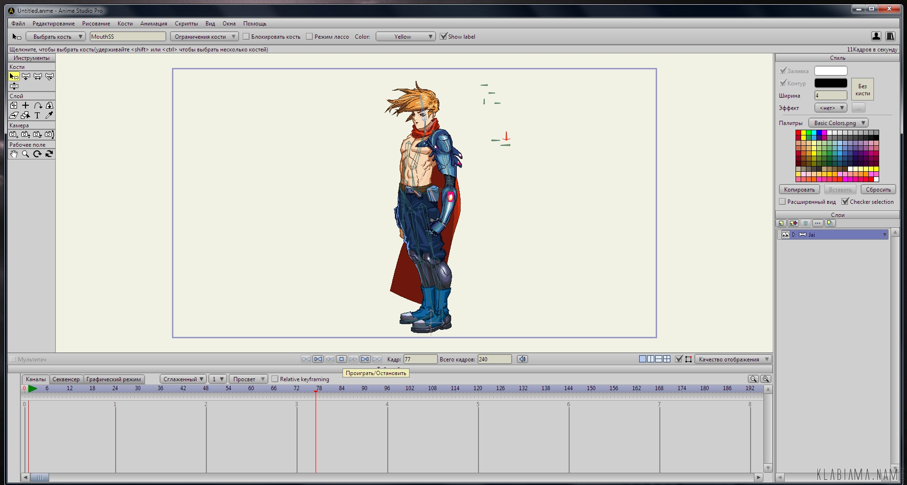The height and width of the screenshot is (485, 907).
Task: Switch to the Секвенсер tab
Action: (66, 379)
